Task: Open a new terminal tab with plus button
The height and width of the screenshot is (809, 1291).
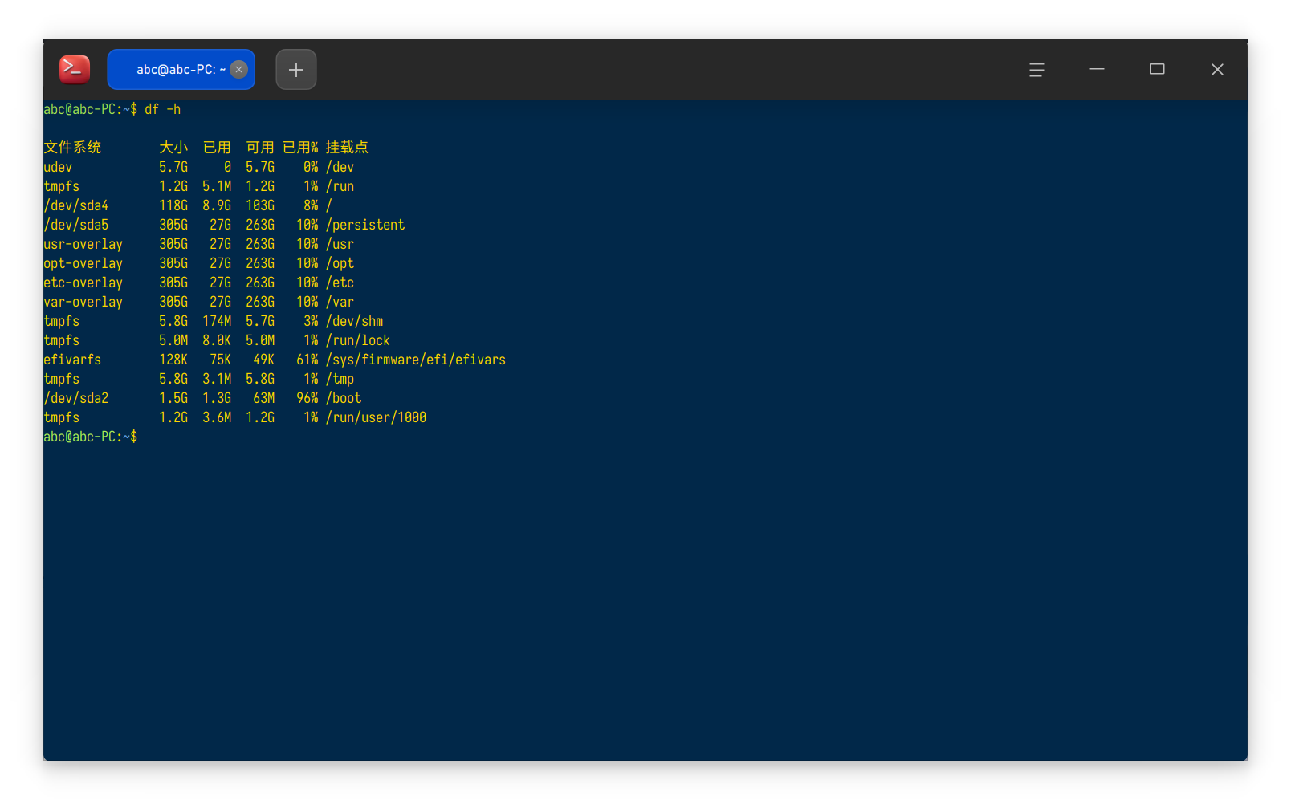Action: coord(296,69)
